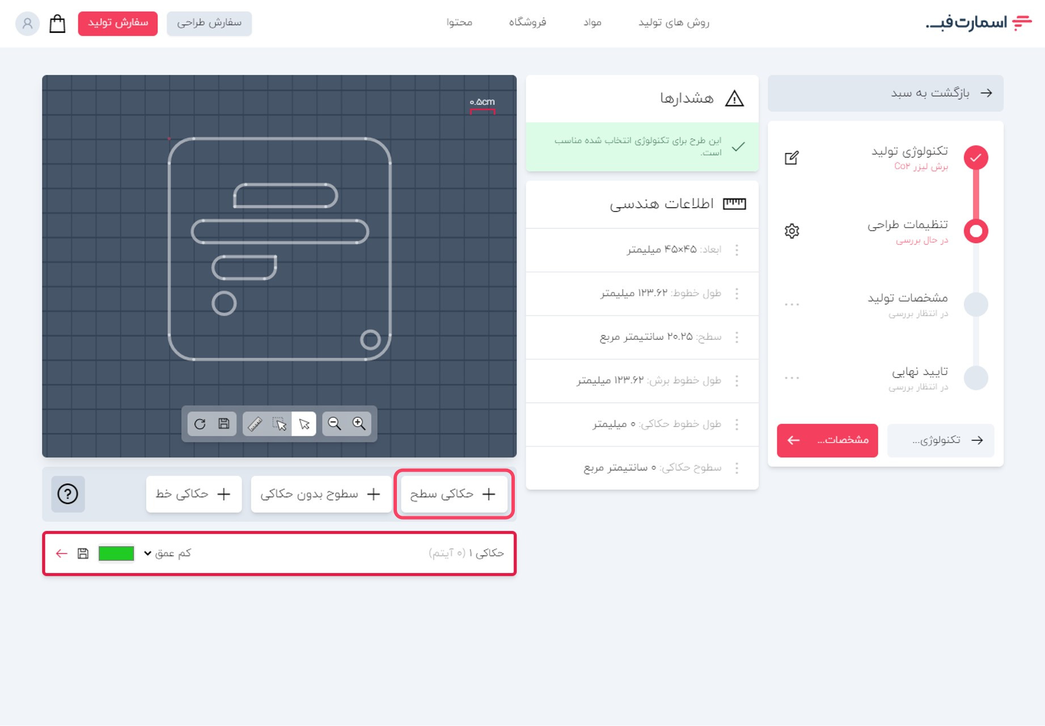Click the zoom out magnifier tool

[x=335, y=424]
